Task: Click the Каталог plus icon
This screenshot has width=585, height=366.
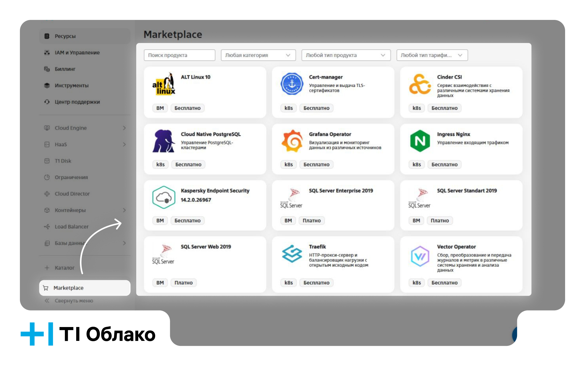Action: [x=47, y=268]
